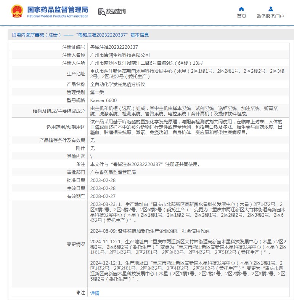Click model specification Kaeser 6600
This screenshot has width=294, height=300.
(x=103, y=100)
